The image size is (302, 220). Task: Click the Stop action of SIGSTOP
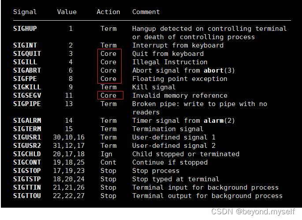(108, 171)
